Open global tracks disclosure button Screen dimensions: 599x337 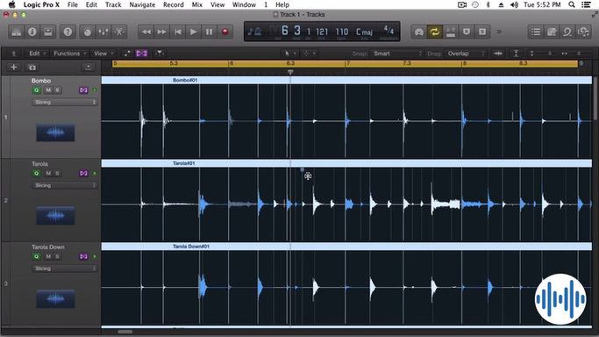pos(88,68)
